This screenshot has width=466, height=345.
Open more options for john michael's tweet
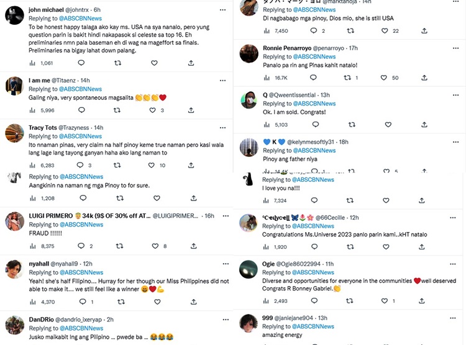tap(223, 11)
